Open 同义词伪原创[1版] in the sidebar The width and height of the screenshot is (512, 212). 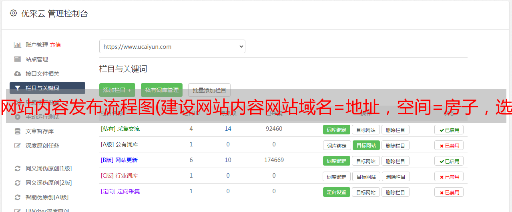[49, 168]
